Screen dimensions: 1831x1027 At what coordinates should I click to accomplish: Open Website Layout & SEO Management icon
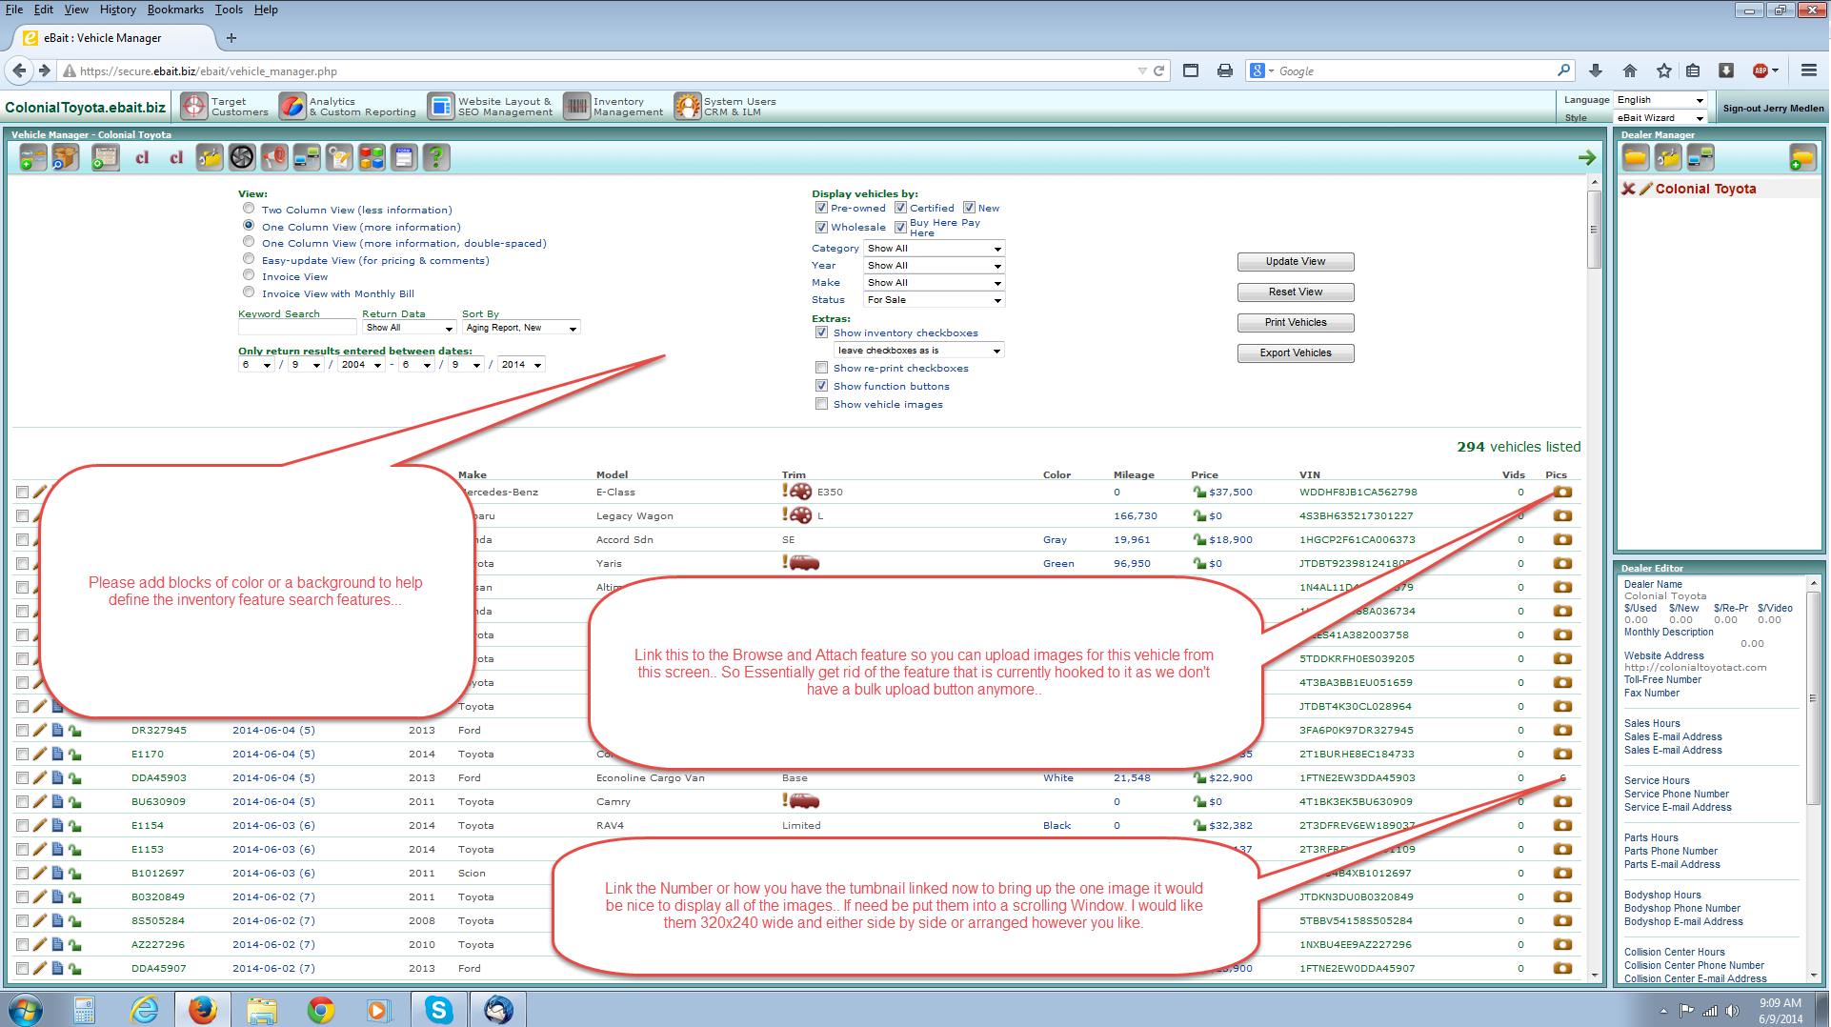point(441,107)
